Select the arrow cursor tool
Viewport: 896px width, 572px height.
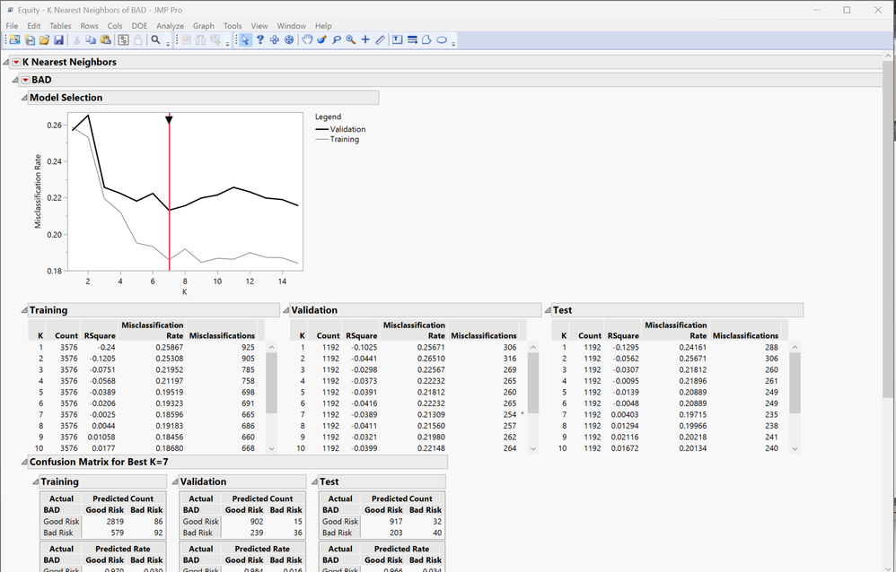[246, 40]
